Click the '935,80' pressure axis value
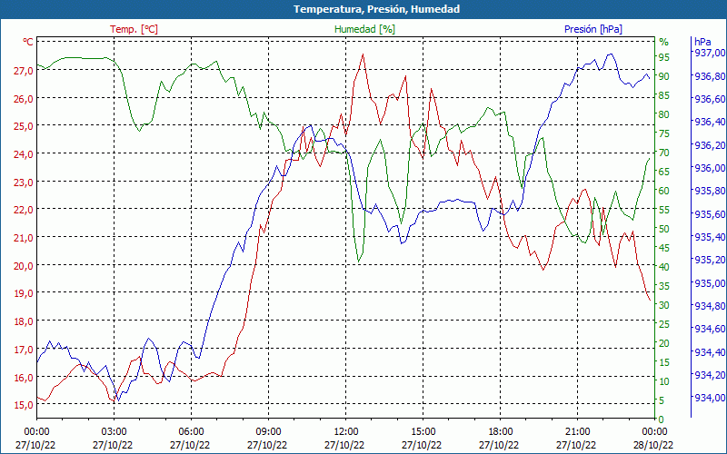727x454 pixels. [x=710, y=191]
